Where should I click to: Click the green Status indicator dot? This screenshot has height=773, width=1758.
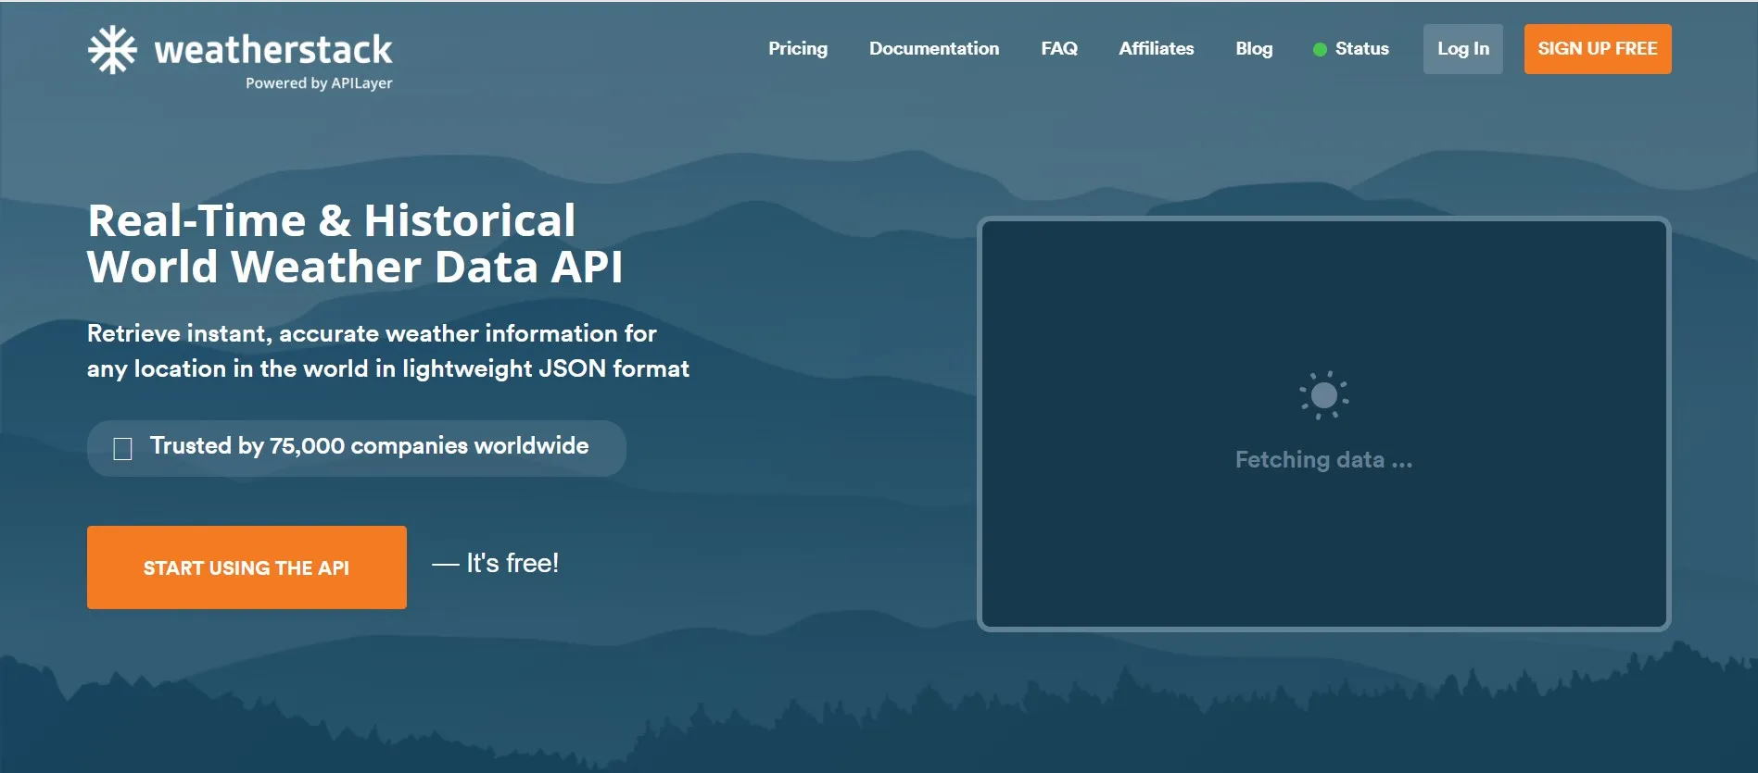[x=1320, y=49]
